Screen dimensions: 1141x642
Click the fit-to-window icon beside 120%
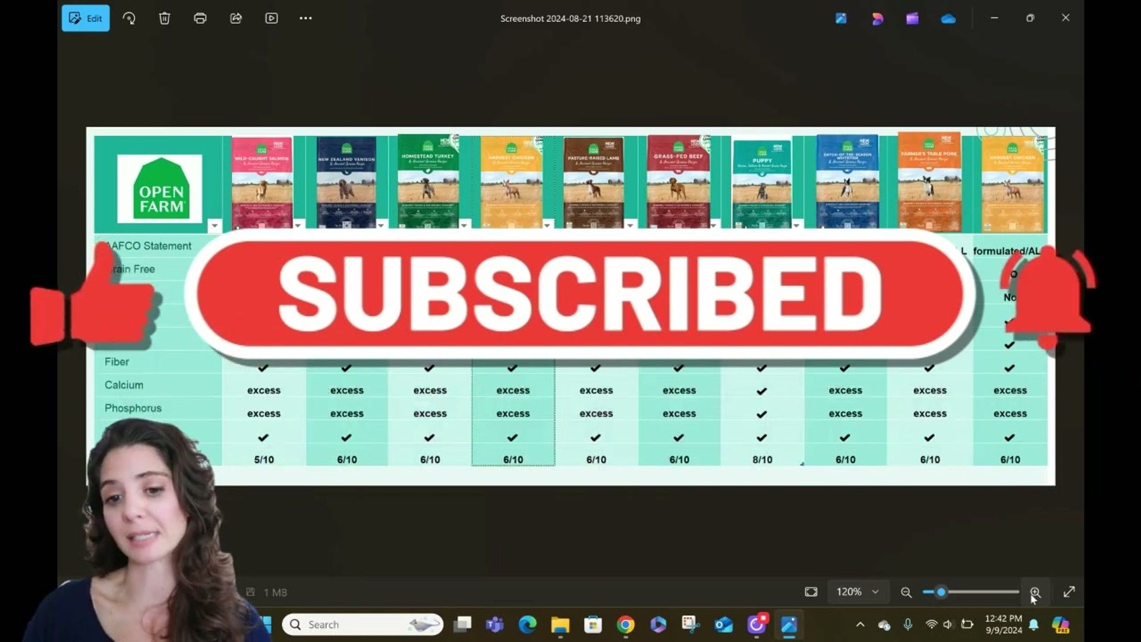click(811, 592)
